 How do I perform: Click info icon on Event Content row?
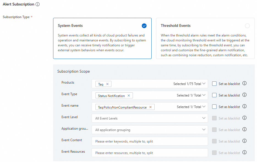pyautogui.click(x=244, y=141)
